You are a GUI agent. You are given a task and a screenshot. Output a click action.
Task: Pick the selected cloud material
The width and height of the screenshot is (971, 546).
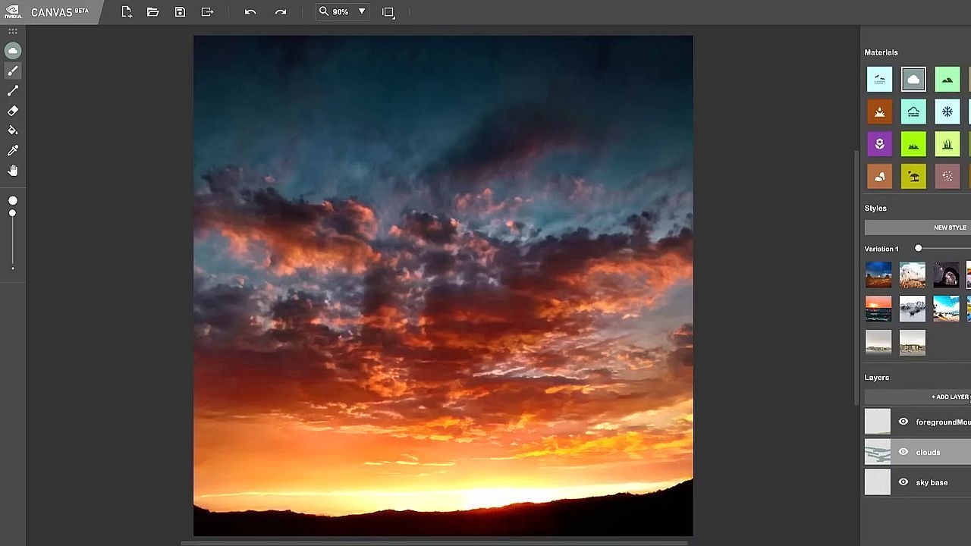tap(913, 79)
